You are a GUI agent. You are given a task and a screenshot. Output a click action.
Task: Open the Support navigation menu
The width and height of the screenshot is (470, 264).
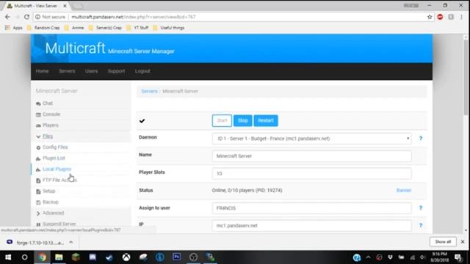tap(116, 71)
